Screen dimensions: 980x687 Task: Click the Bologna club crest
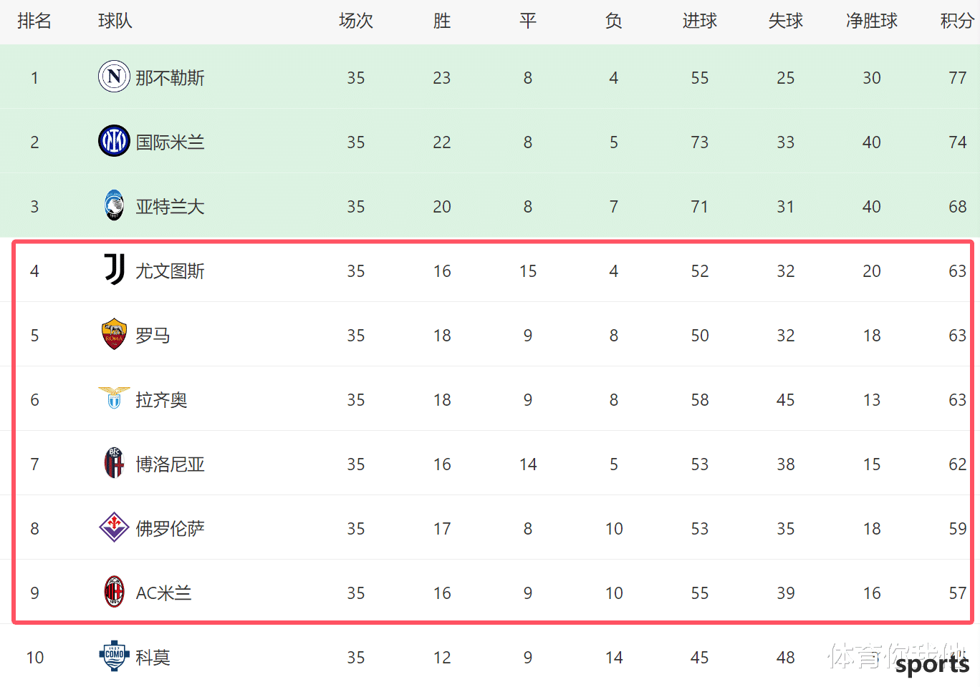(114, 463)
